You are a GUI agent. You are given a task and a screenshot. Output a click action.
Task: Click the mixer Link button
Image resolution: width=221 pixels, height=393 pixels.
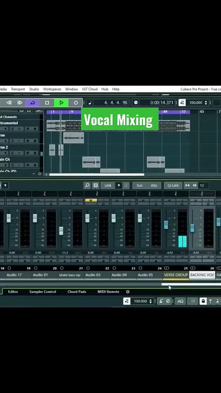click(108, 185)
